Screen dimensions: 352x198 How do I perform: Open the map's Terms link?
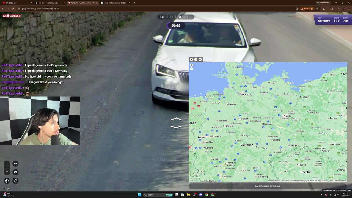pos(331,180)
